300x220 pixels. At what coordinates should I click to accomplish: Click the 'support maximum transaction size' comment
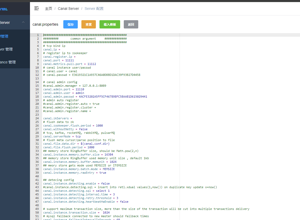pos(146,209)
